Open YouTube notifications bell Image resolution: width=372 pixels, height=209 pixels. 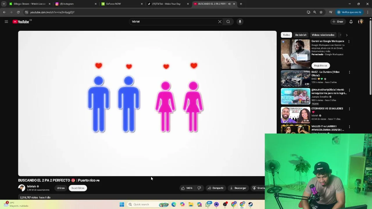351,21
